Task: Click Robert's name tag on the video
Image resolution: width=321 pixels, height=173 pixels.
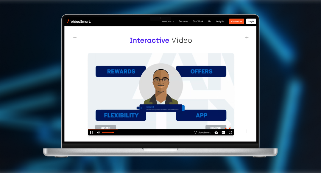Action: tap(161, 108)
